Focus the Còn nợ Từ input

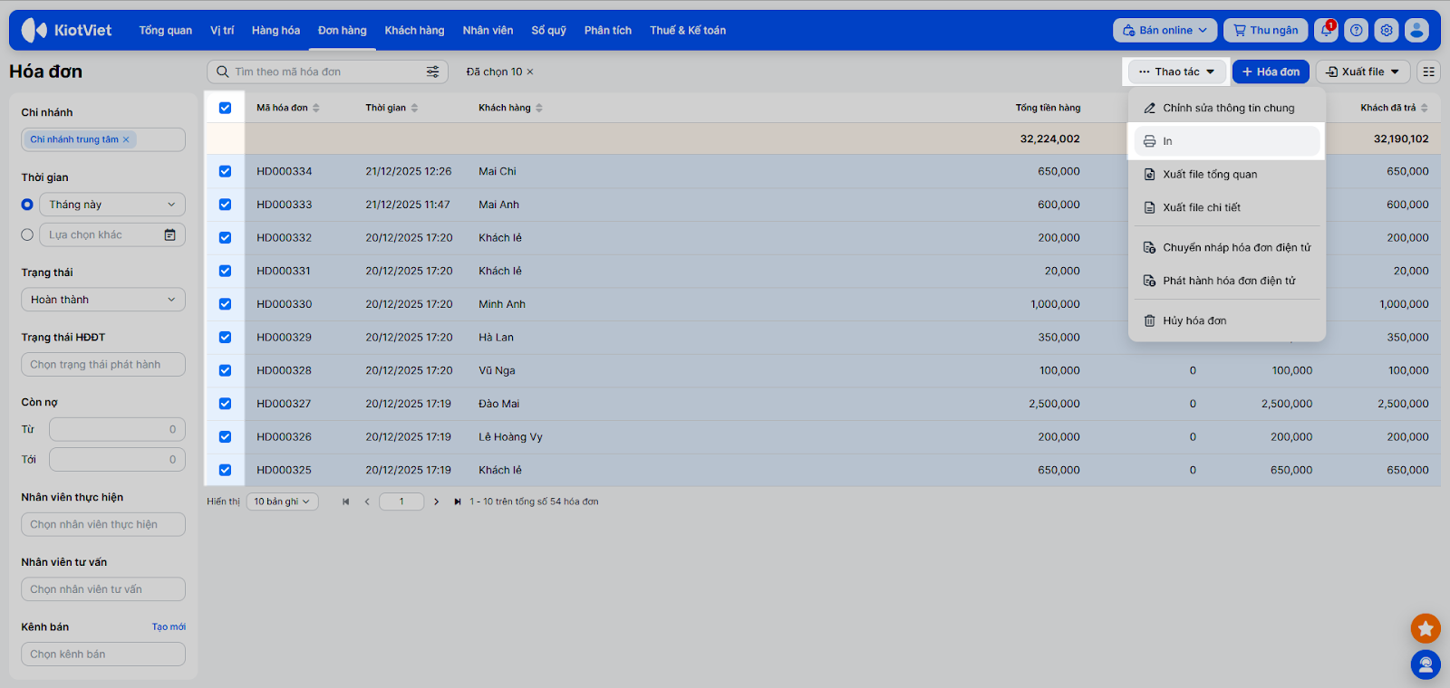117,429
